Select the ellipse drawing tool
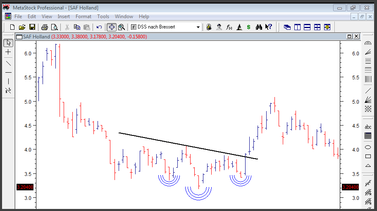 coord(368,147)
